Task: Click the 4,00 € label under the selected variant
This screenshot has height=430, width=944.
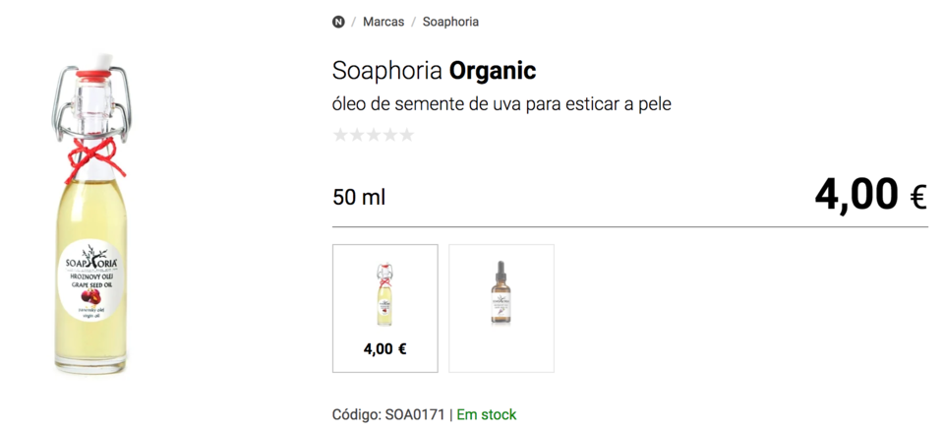Action: pyautogui.click(x=385, y=349)
